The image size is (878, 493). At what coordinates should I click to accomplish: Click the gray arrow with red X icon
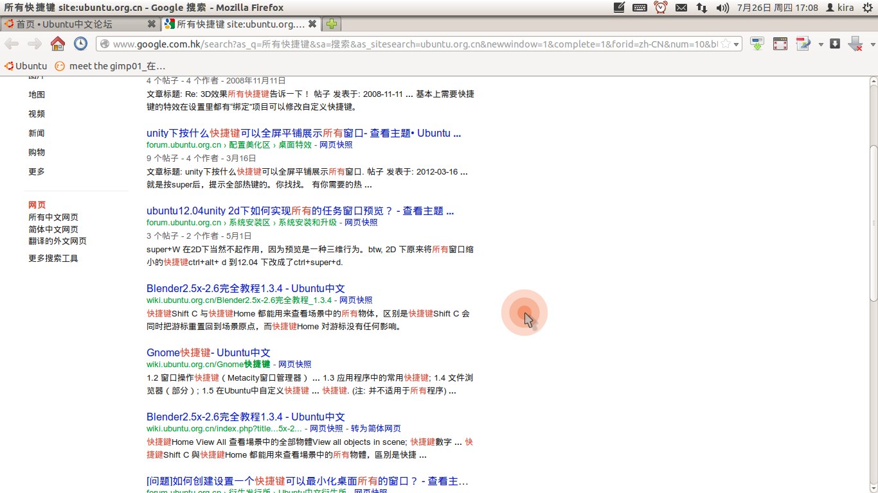855,44
